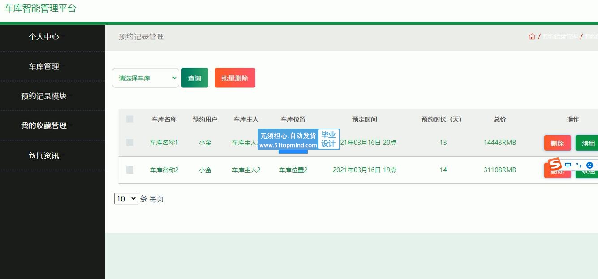Click the 预约用户 column header
The image size is (598, 279).
(205, 119)
